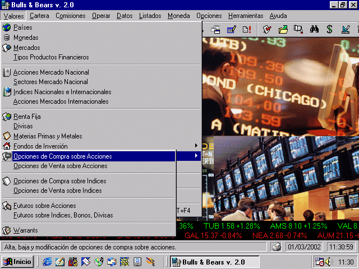Click the open folder with green arrow icon

pyautogui.click(x=283, y=30)
